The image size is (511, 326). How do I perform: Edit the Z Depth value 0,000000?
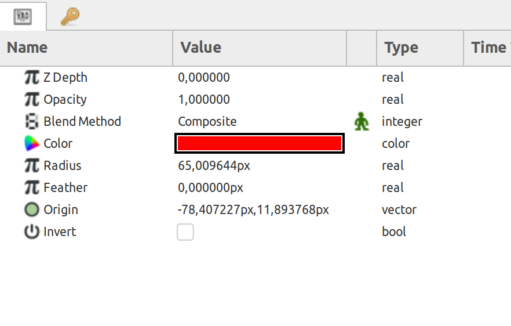click(204, 78)
